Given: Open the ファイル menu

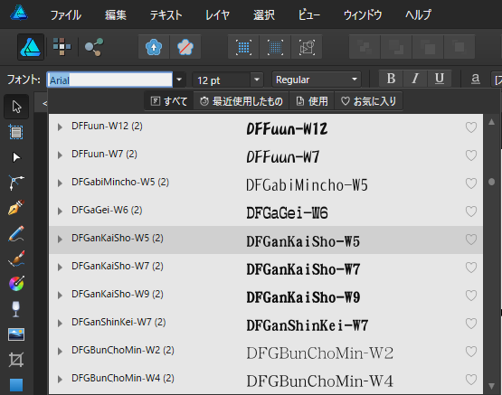Looking at the screenshot, I should coord(66,15).
